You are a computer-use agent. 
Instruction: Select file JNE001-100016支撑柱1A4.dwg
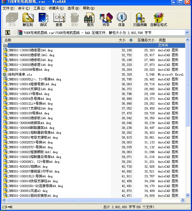pyautogui.click(x=30, y=89)
